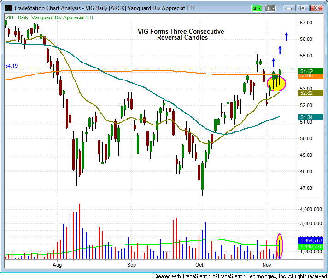Open the green S symbol-link dropdown
This screenshot has width=328, height=279.
pyautogui.click(x=257, y=8)
